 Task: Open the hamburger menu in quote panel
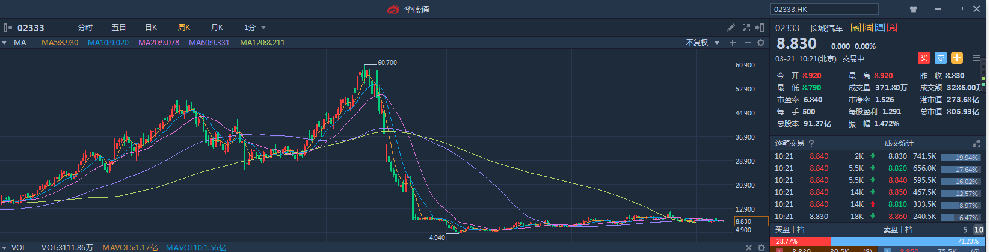(976, 58)
